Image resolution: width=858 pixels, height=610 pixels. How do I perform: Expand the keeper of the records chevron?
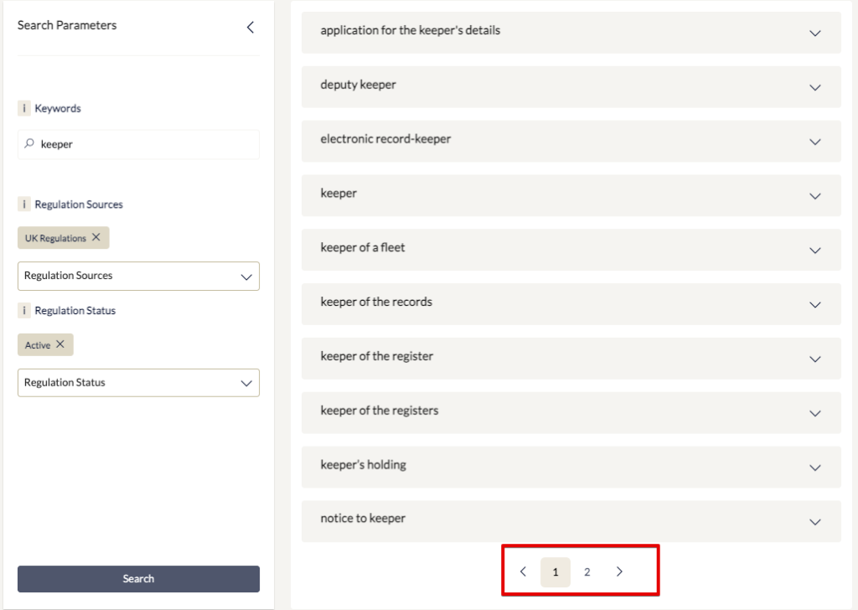tap(814, 305)
